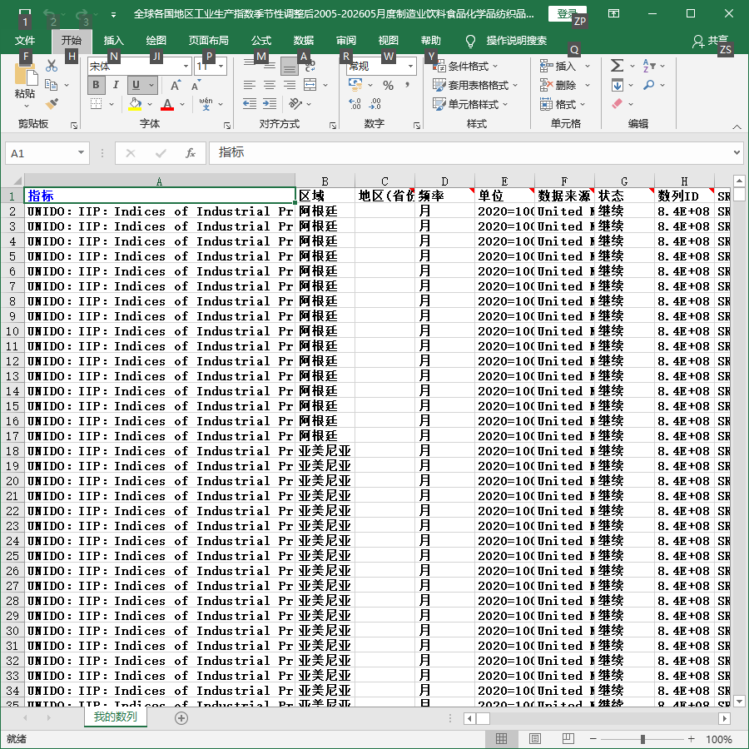Select the 我的数列 sheet tab

point(115,717)
